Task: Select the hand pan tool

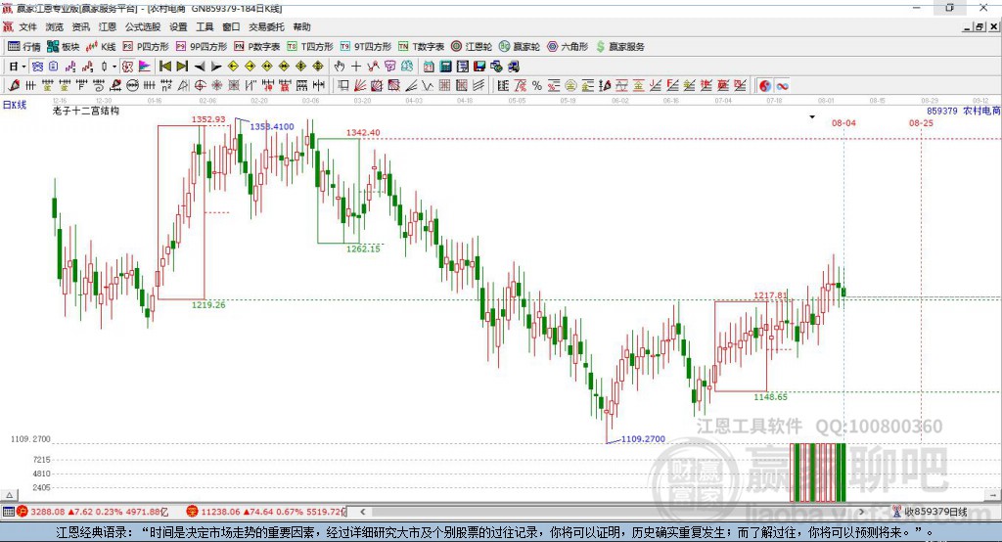Action: pos(339,67)
